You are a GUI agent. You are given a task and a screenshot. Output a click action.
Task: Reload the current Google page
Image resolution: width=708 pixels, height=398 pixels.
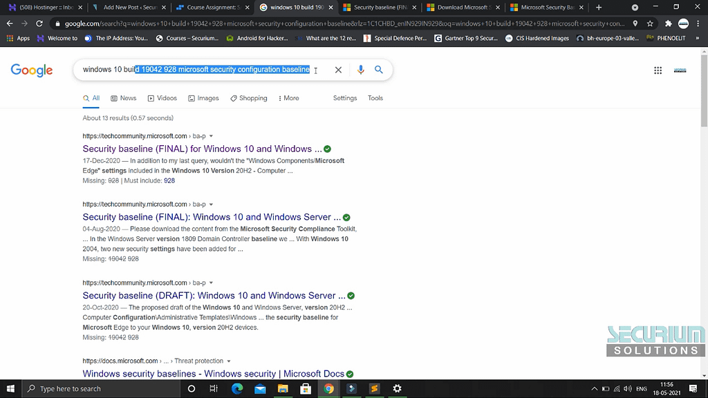(39, 23)
